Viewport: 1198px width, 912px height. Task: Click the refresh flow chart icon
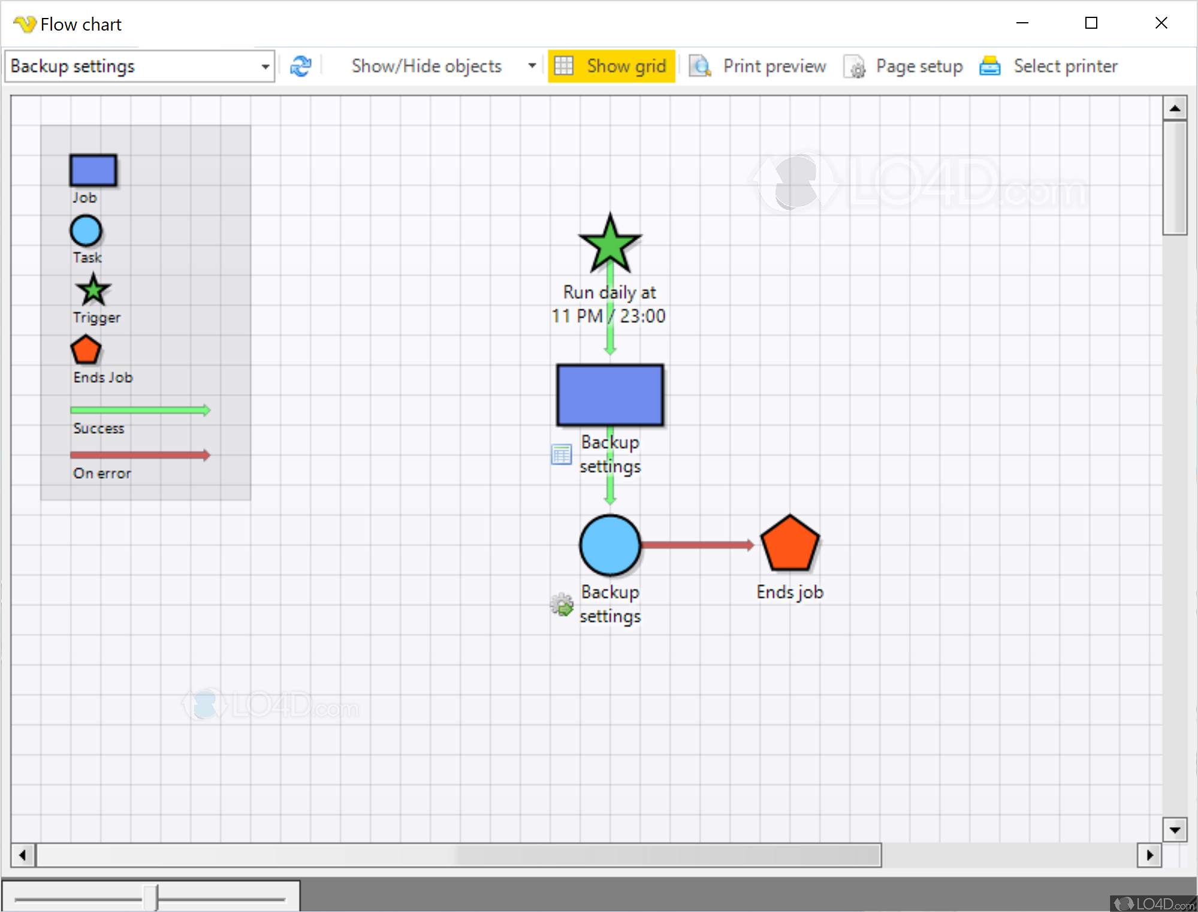[300, 66]
